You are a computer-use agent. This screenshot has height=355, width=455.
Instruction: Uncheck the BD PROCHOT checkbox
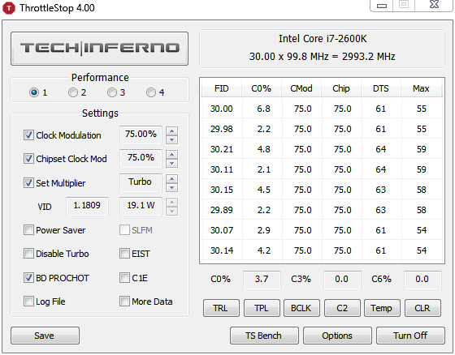coord(28,278)
